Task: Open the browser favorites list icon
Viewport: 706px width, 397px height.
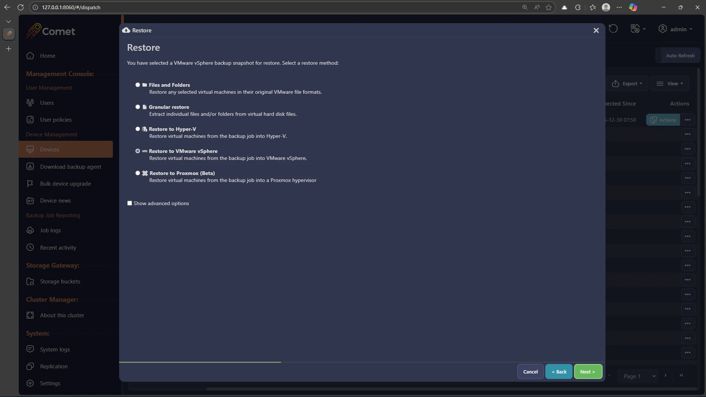Action: 592,7
